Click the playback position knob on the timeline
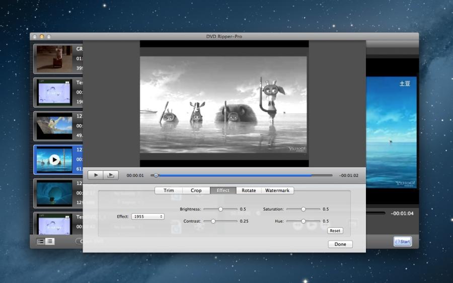Viewport: 453px width, 283px height. pyautogui.click(x=156, y=175)
